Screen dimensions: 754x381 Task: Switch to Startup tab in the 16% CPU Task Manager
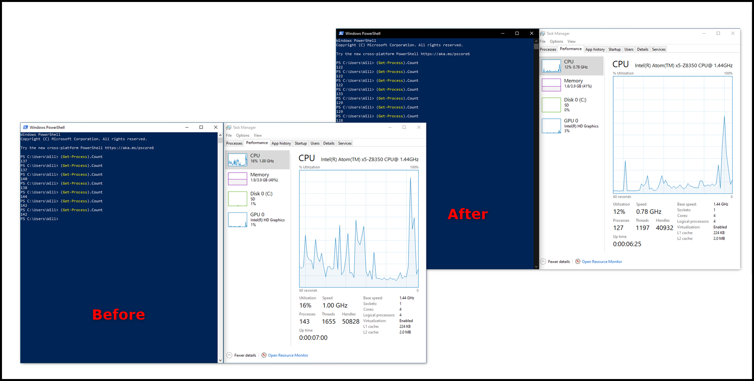pyautogui.click(x=301, y=143)
